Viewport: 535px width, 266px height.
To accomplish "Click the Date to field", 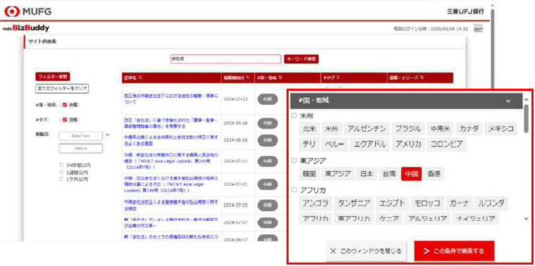I will 80,148.
